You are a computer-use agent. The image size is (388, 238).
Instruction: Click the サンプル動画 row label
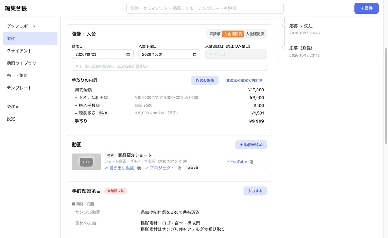[88, 212]
